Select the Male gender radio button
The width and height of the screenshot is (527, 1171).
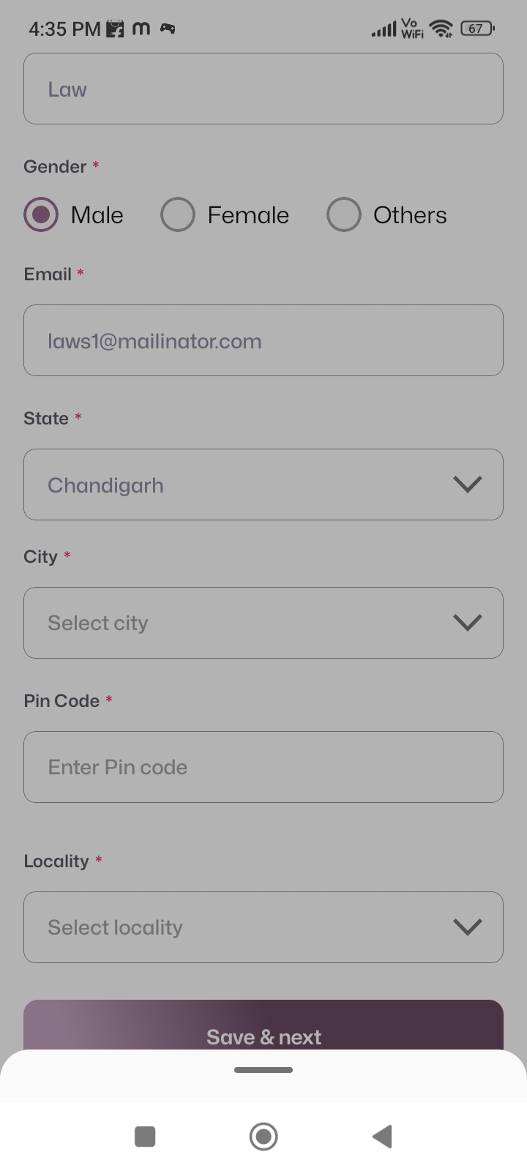point(41,215)
